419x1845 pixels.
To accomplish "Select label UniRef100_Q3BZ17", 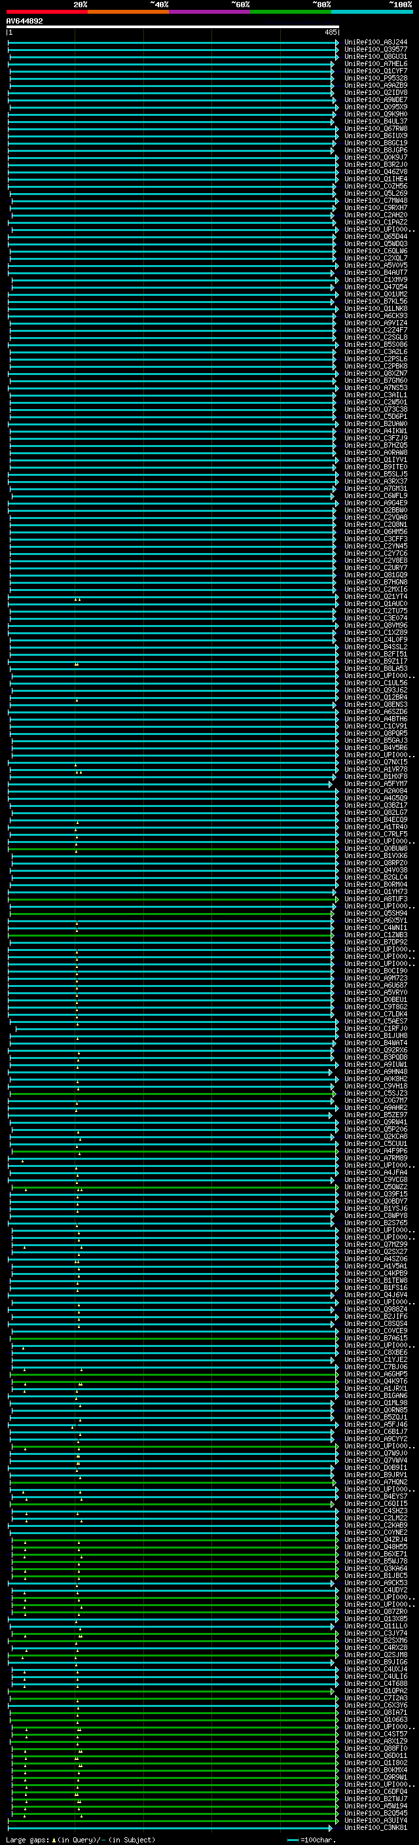I will (x=375, y=805).
